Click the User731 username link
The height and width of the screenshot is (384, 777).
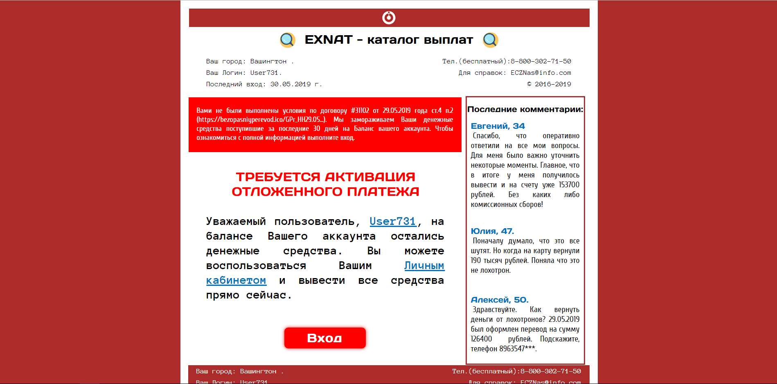[x=392, y=221]
